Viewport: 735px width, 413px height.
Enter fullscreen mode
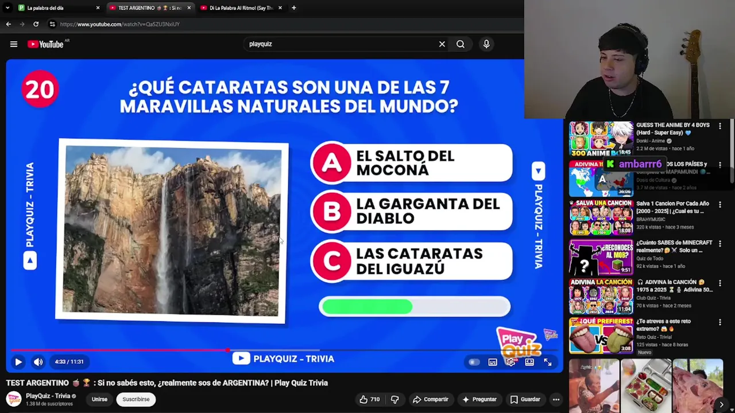pyautogui.click(x=548, y=362)
